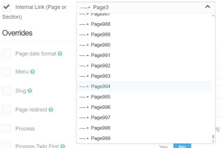The height and width of the screenshot is (148, 222).
Task: Click the dropdown list scroll down arrow
Action: [213, 141]
